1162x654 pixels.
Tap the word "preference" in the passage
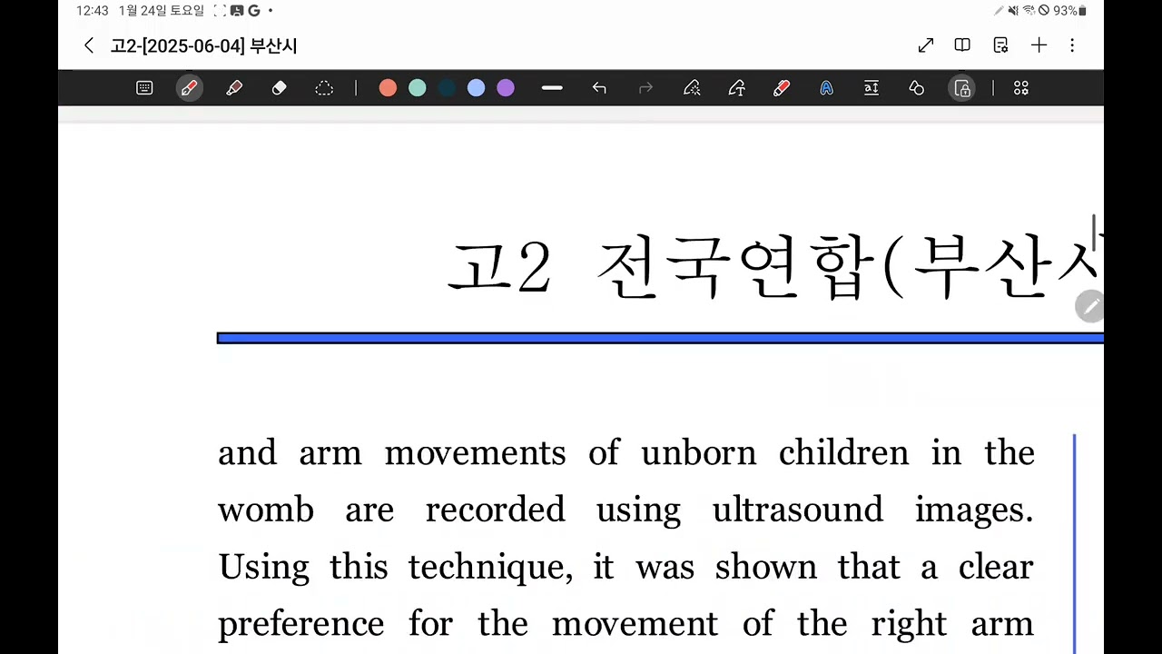coord(300,625)
